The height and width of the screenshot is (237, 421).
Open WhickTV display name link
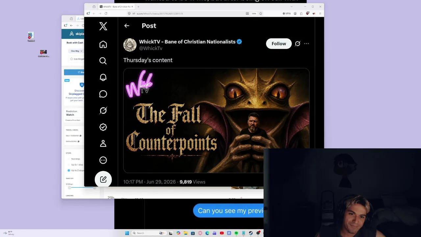pyautogui.click(x=187, y=41)
